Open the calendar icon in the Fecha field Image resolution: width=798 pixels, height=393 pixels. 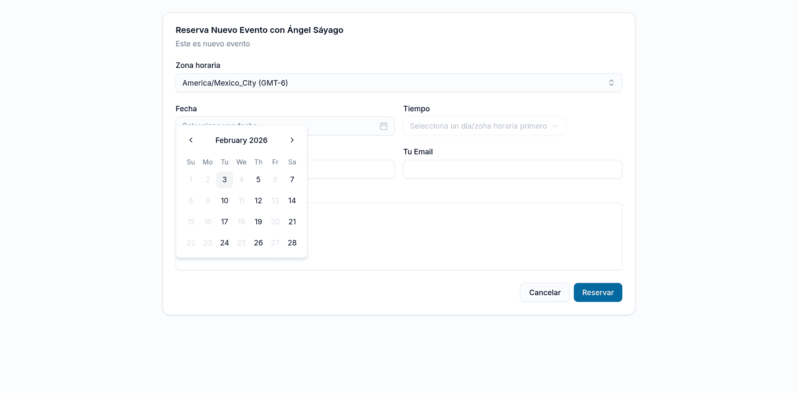point(384,126)
